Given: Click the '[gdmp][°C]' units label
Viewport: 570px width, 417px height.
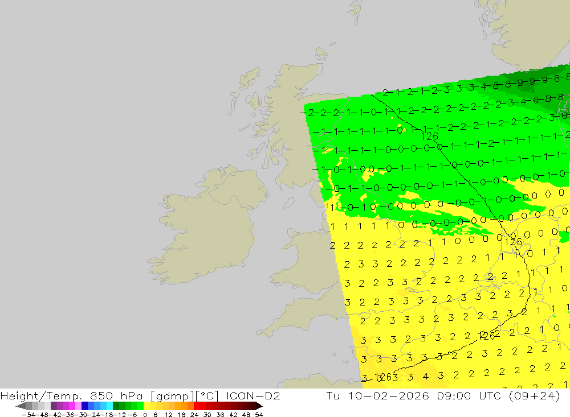Looking at the screenshot, I should [x=185, y=395].
